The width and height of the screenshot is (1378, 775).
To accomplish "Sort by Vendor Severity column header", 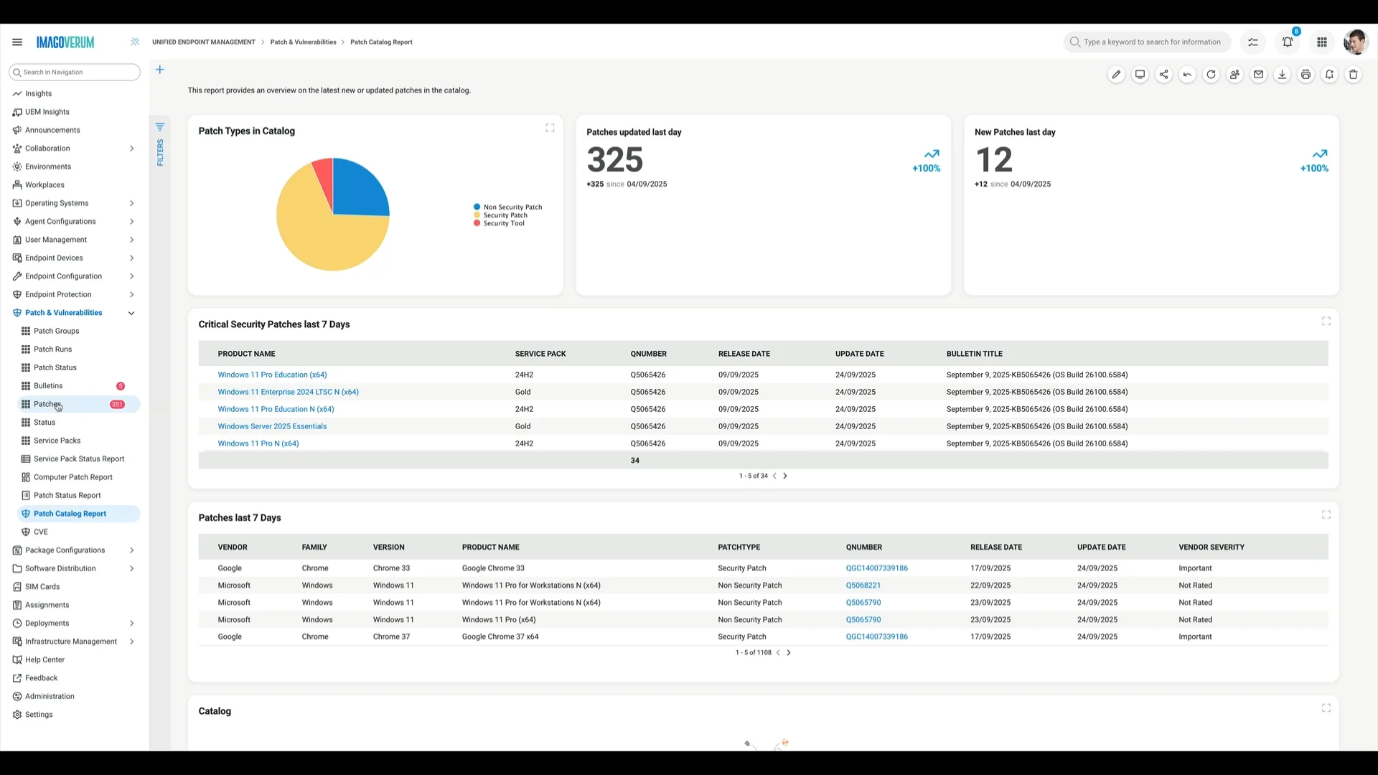I will pos(1211,548).
